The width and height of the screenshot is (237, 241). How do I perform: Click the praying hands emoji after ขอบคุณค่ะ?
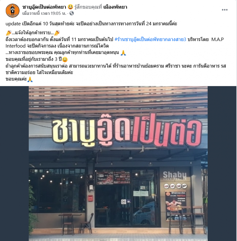click(x=30, y=79)
